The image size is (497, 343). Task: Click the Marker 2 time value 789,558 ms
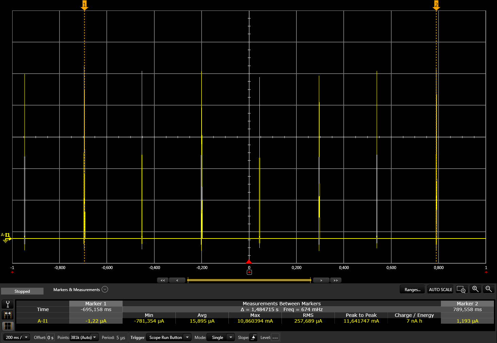pos(467,309)
